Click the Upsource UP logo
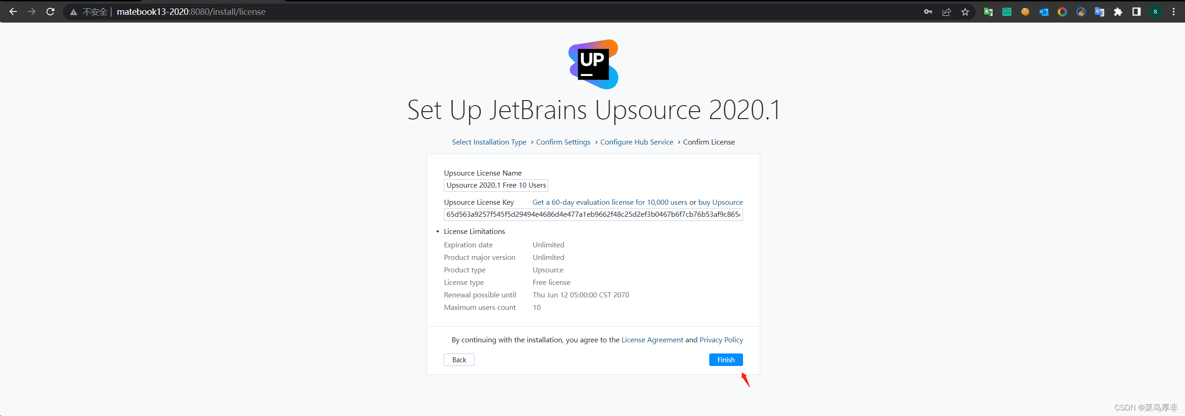The height and width of the screenshot is (416, 1185). pos(593,64)
